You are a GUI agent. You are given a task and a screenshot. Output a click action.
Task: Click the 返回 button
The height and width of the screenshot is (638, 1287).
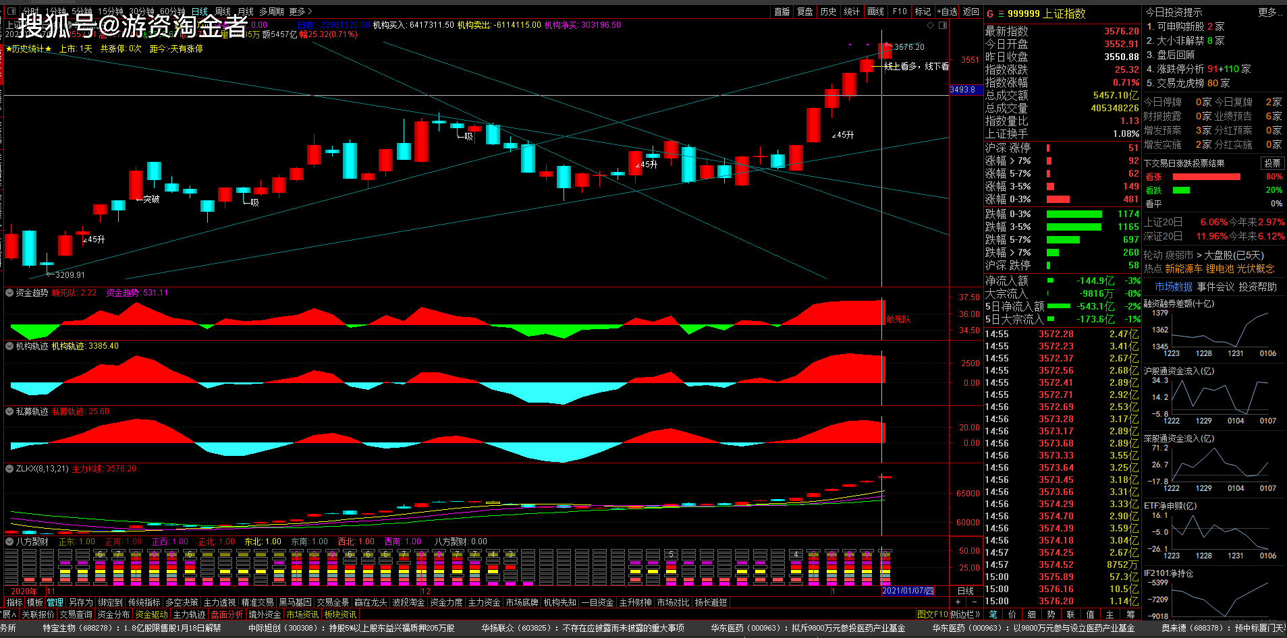coord(970,11)
